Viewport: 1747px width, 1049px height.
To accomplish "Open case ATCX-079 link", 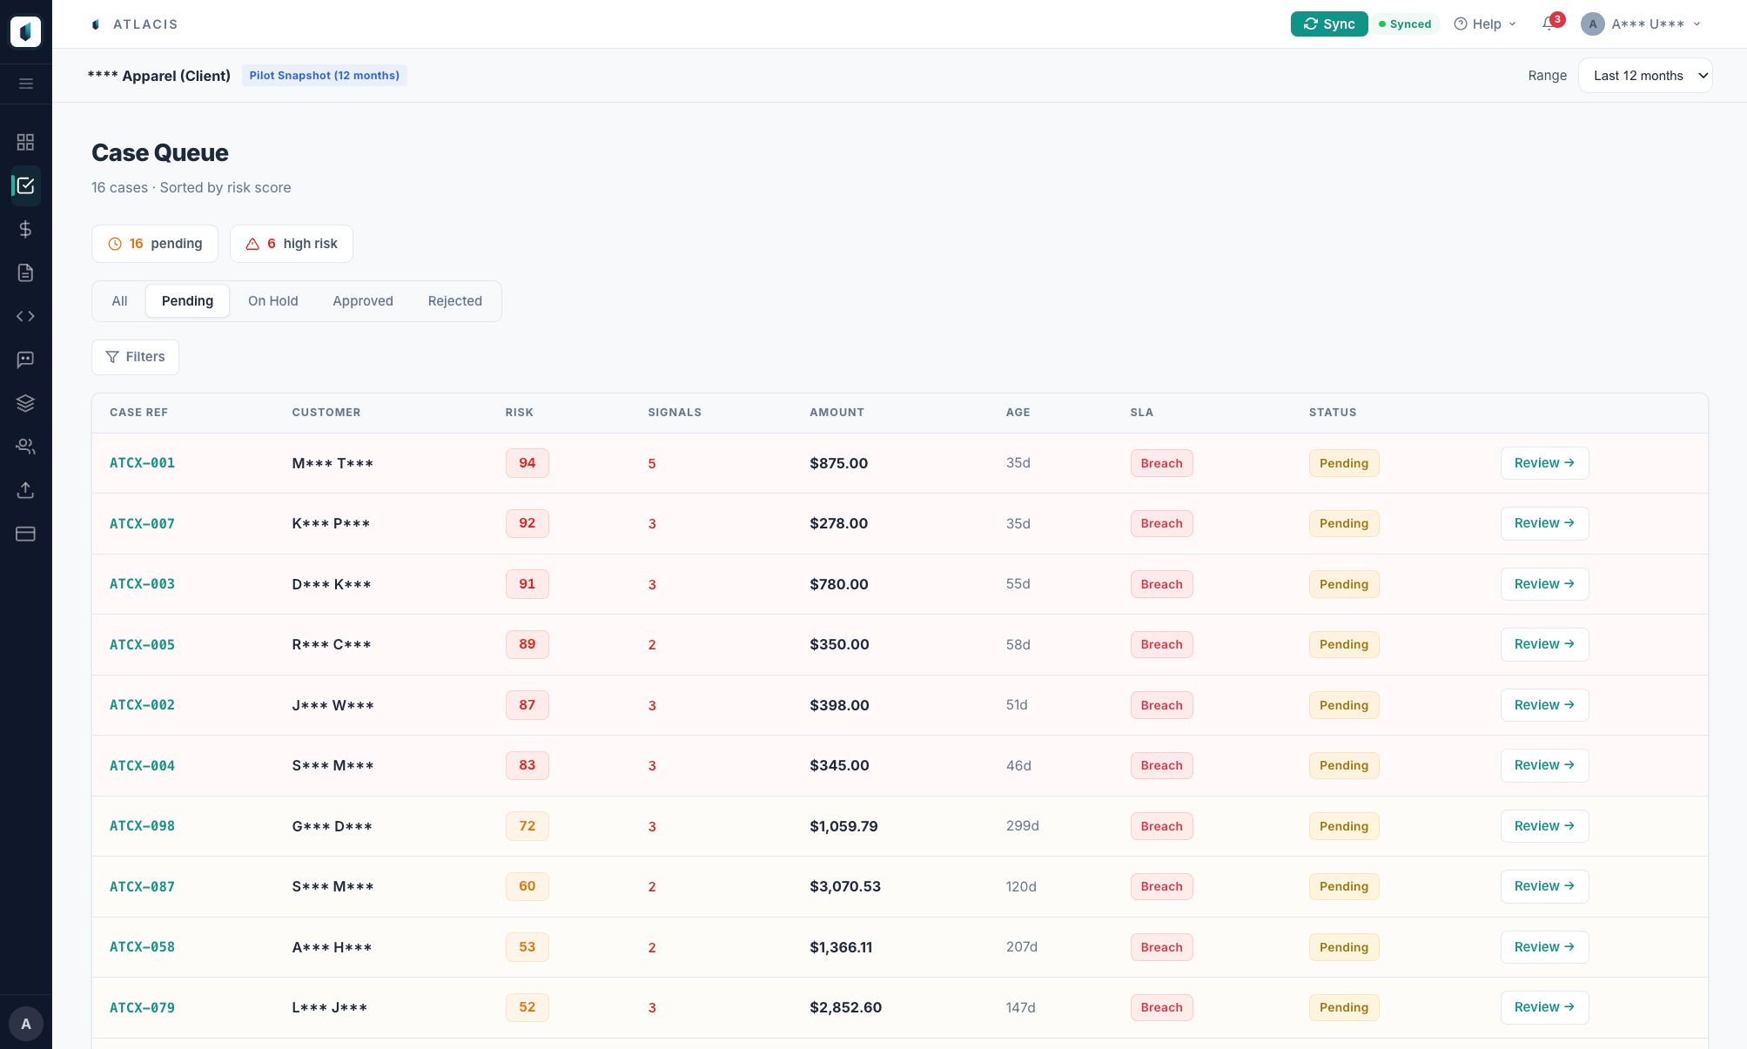I will tap(143, 1008).
